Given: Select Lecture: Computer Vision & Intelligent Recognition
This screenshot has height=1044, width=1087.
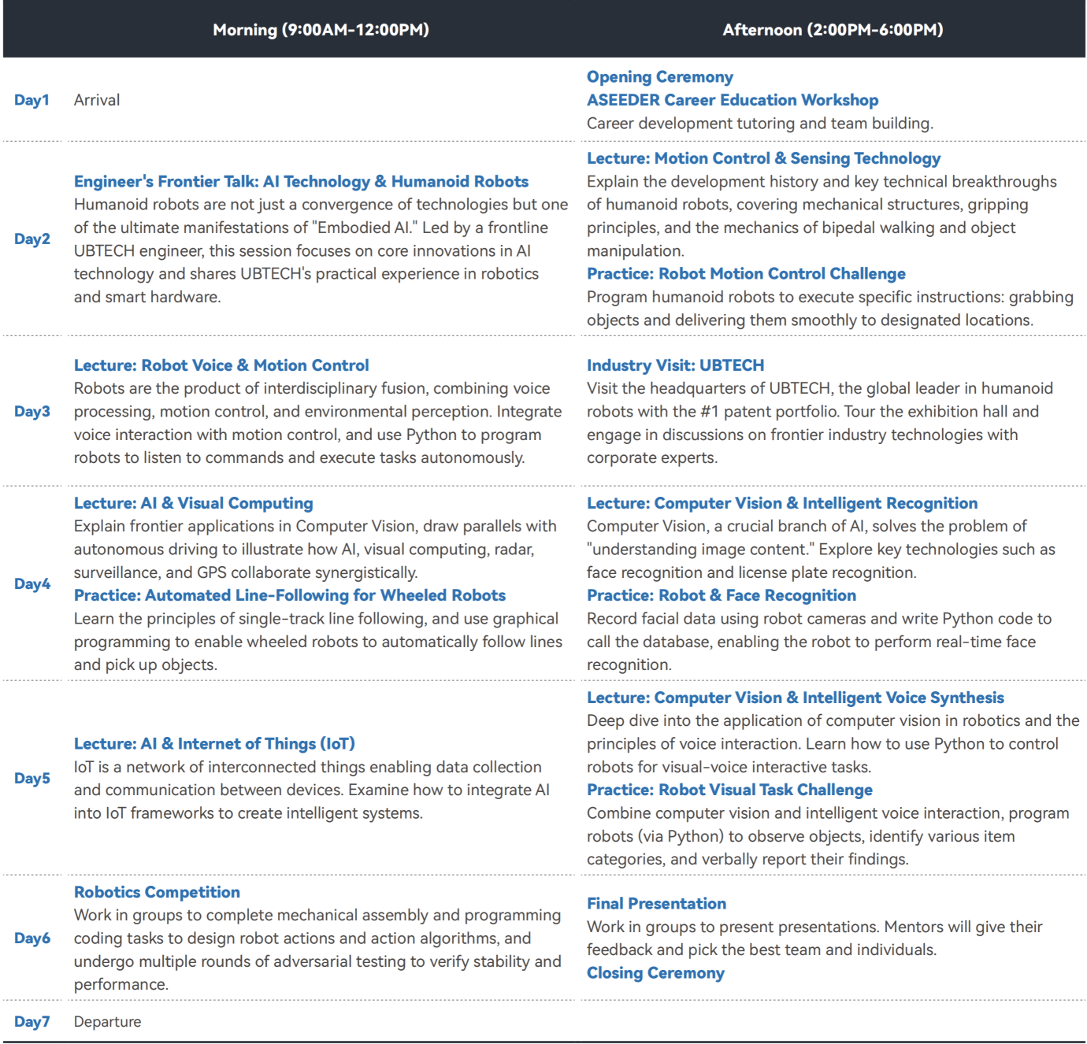Looking at the screenshot, I should pyautogui.click(x=781, y=503).
